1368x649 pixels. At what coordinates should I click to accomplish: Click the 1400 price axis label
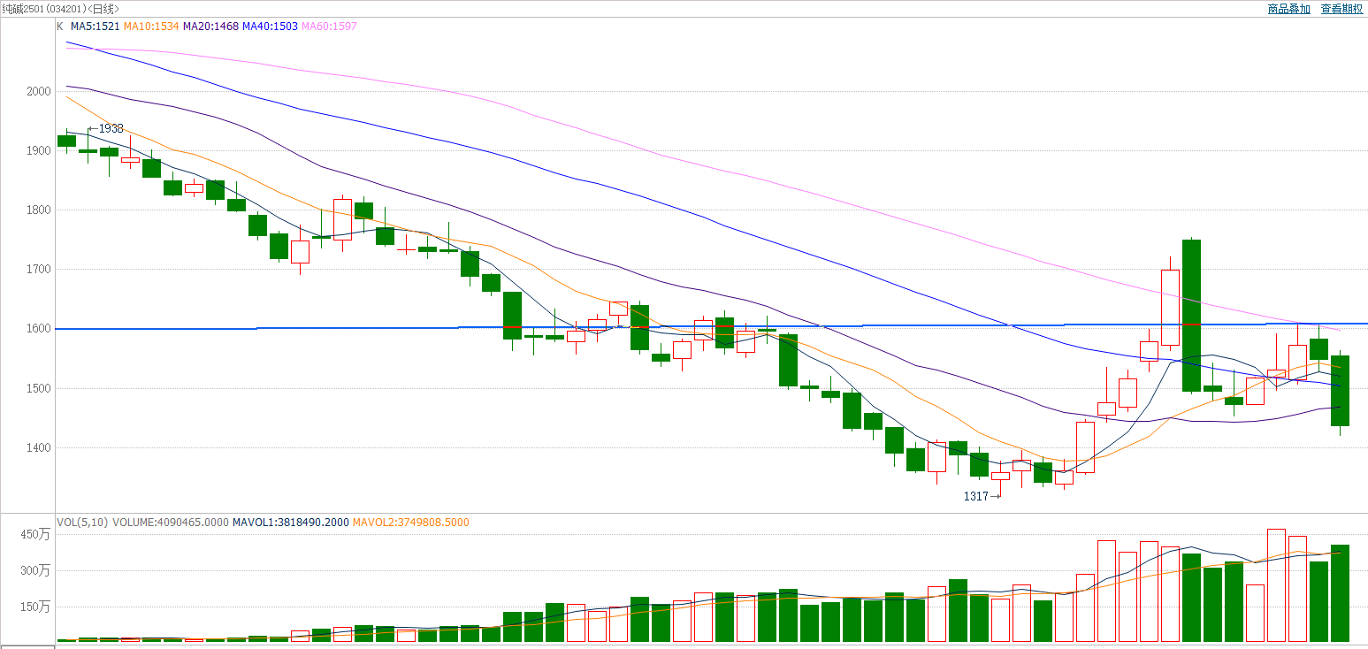tap(41, 448)
